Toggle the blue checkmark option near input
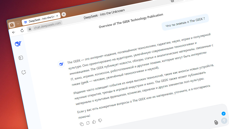229x129 pixels. tap(223, 113)
